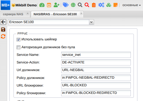
Task: Click the MB+ logo icon
Action: point(5,5)
